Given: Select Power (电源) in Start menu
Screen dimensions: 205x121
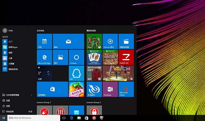Looking at the screenshot, I should click(x=8, y=106).
